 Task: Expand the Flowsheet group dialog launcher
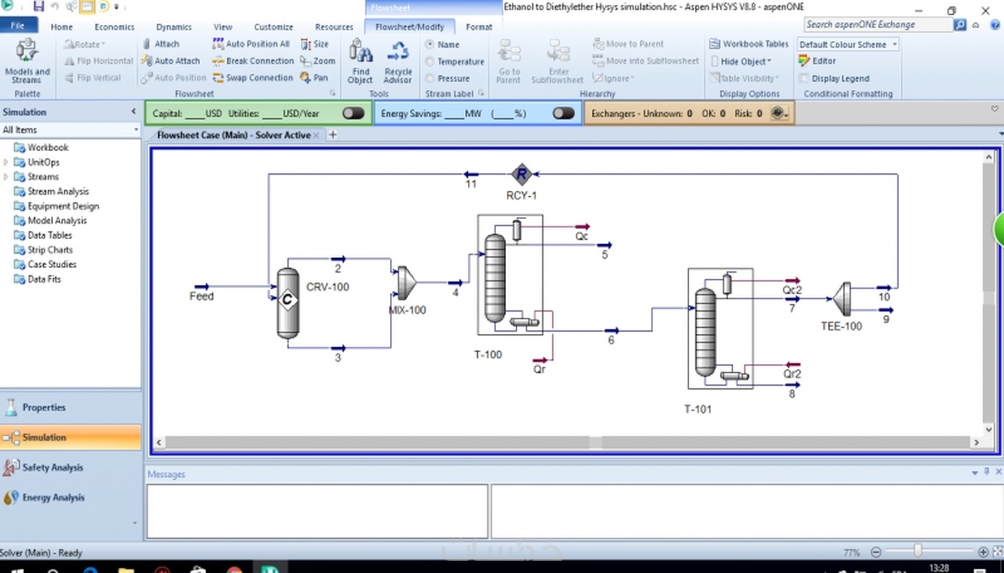click(x=333, y=93)
